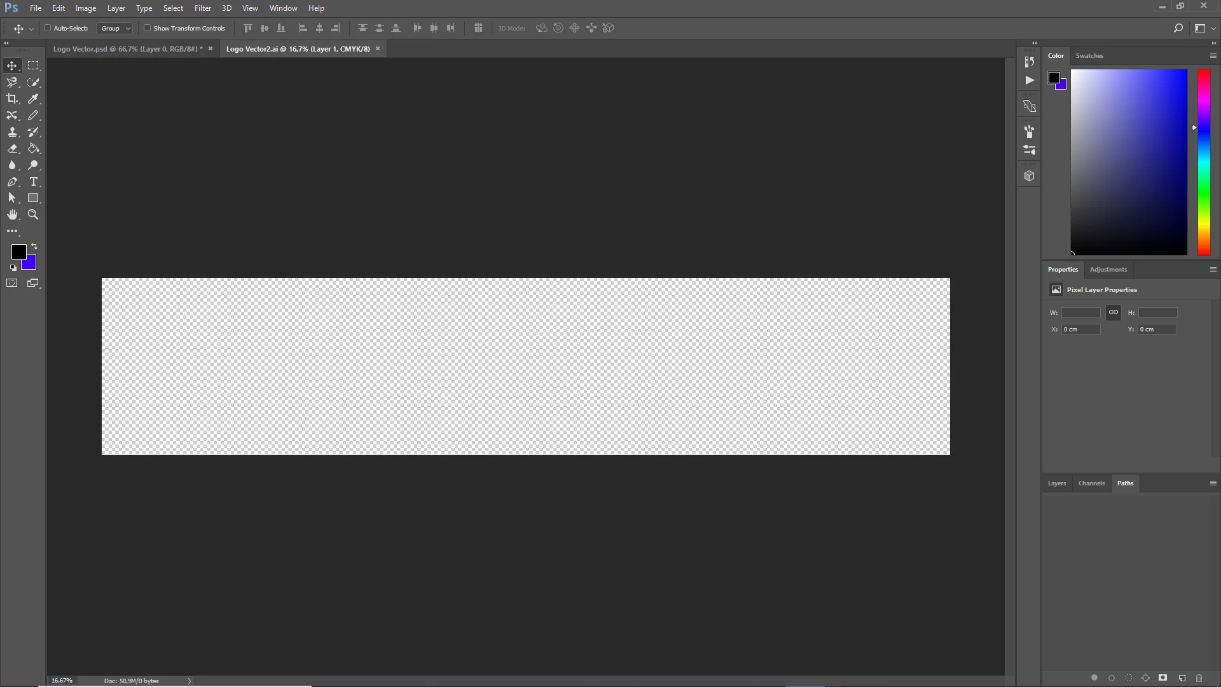Select the Hand tool
Image resolution: width=1221 pixels, height=687 pixels.
(12, 215)
